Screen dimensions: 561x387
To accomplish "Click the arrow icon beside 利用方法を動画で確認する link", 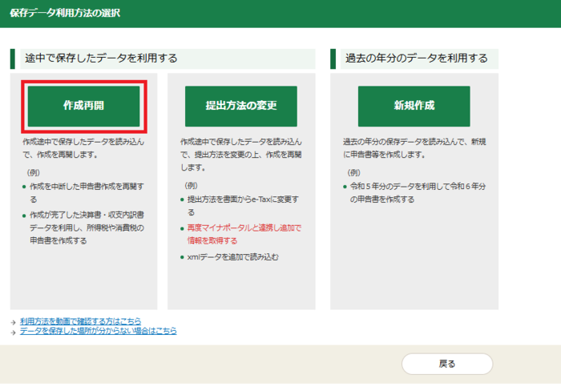I will pyautogui.click(x=14, y=322).
